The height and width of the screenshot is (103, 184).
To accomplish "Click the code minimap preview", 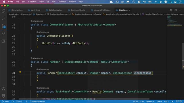I will (174, 21).
